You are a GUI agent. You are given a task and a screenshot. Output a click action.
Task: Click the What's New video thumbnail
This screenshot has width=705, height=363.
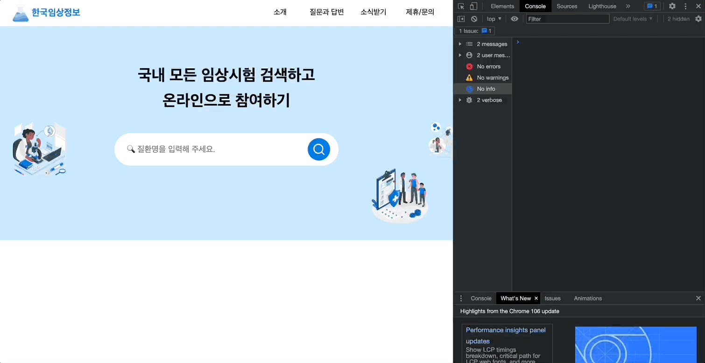635,345
